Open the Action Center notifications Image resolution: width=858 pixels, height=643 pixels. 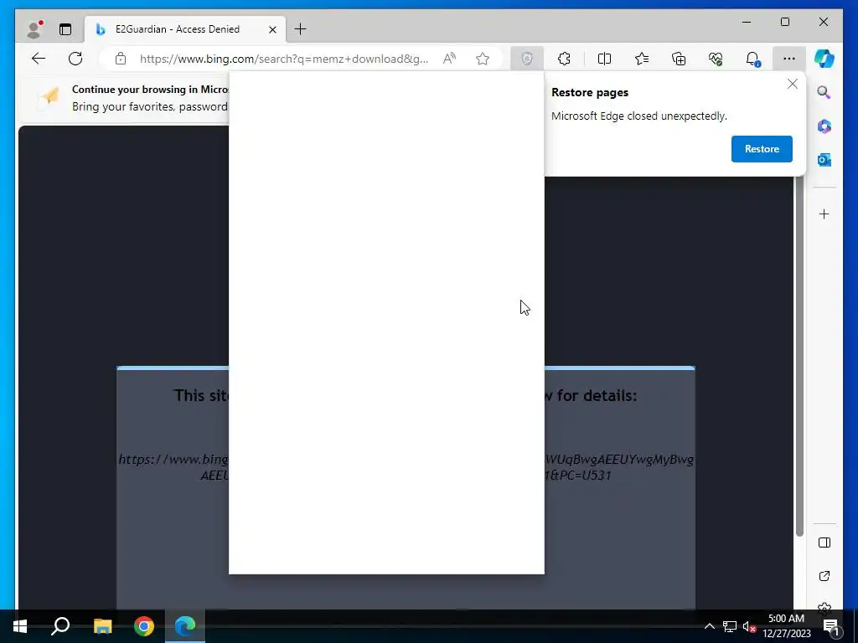831,627
